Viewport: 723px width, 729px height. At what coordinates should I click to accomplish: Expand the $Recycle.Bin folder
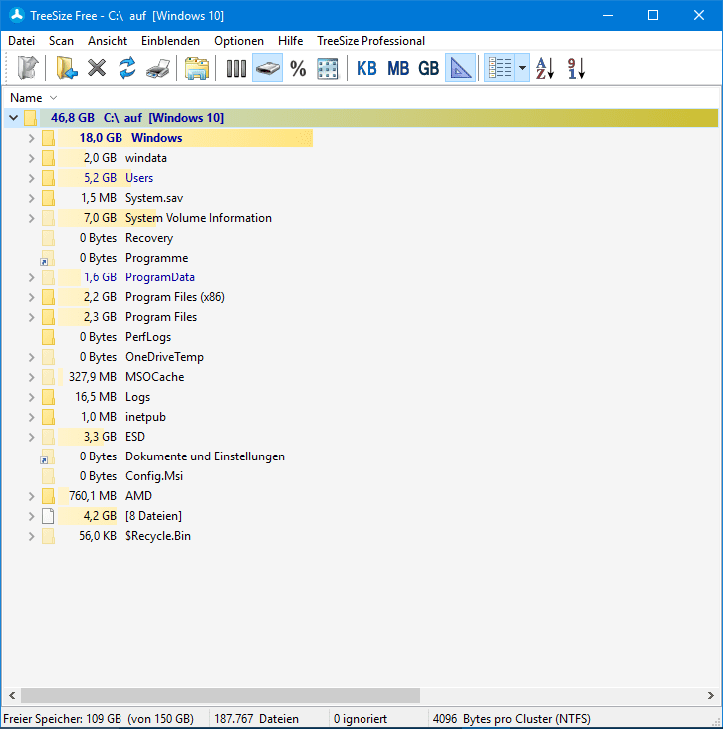31,536
